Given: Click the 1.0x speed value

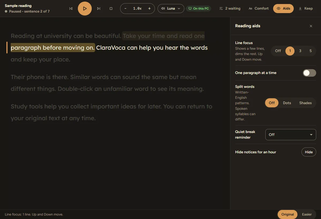Looking at the screenshot, I should pos(137,9).
